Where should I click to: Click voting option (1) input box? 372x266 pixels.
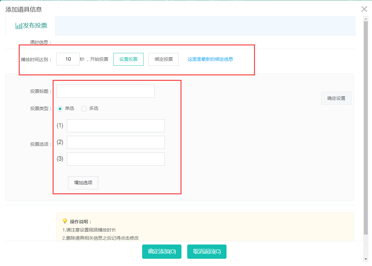pos(116,126)
